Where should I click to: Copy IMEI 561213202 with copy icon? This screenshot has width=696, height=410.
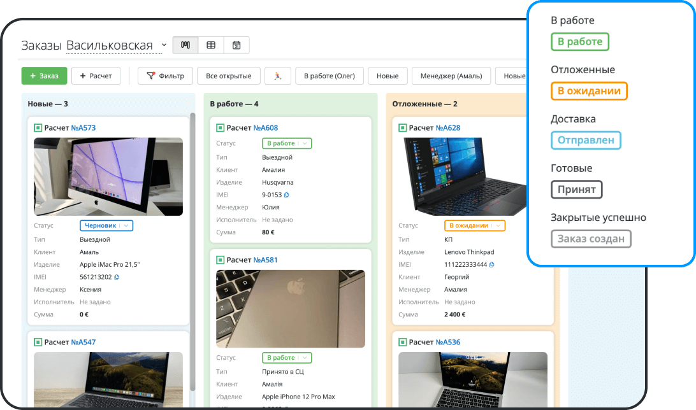point(117,277)
